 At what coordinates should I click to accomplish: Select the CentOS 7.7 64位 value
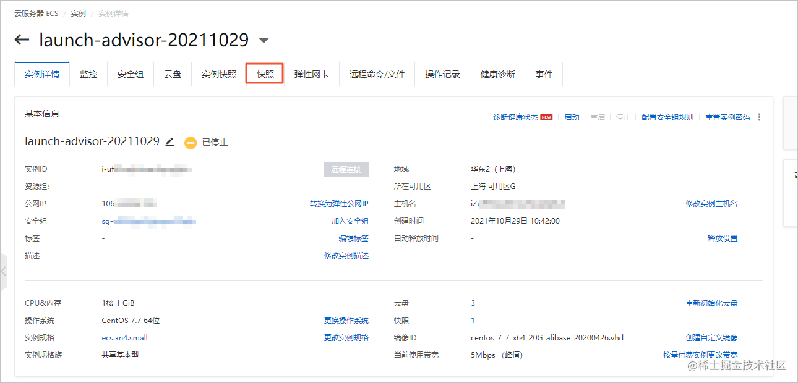(x=131, y=321)
